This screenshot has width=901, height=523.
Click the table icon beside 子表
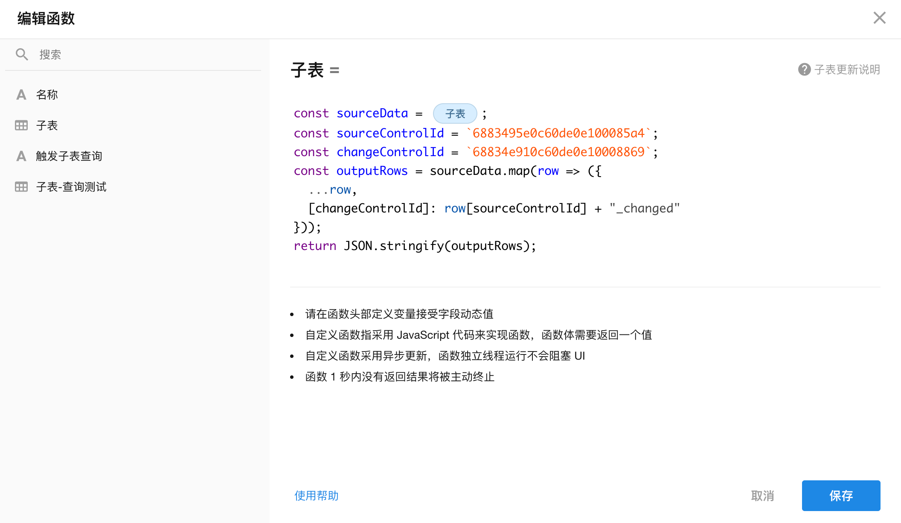tap(21, 125)
